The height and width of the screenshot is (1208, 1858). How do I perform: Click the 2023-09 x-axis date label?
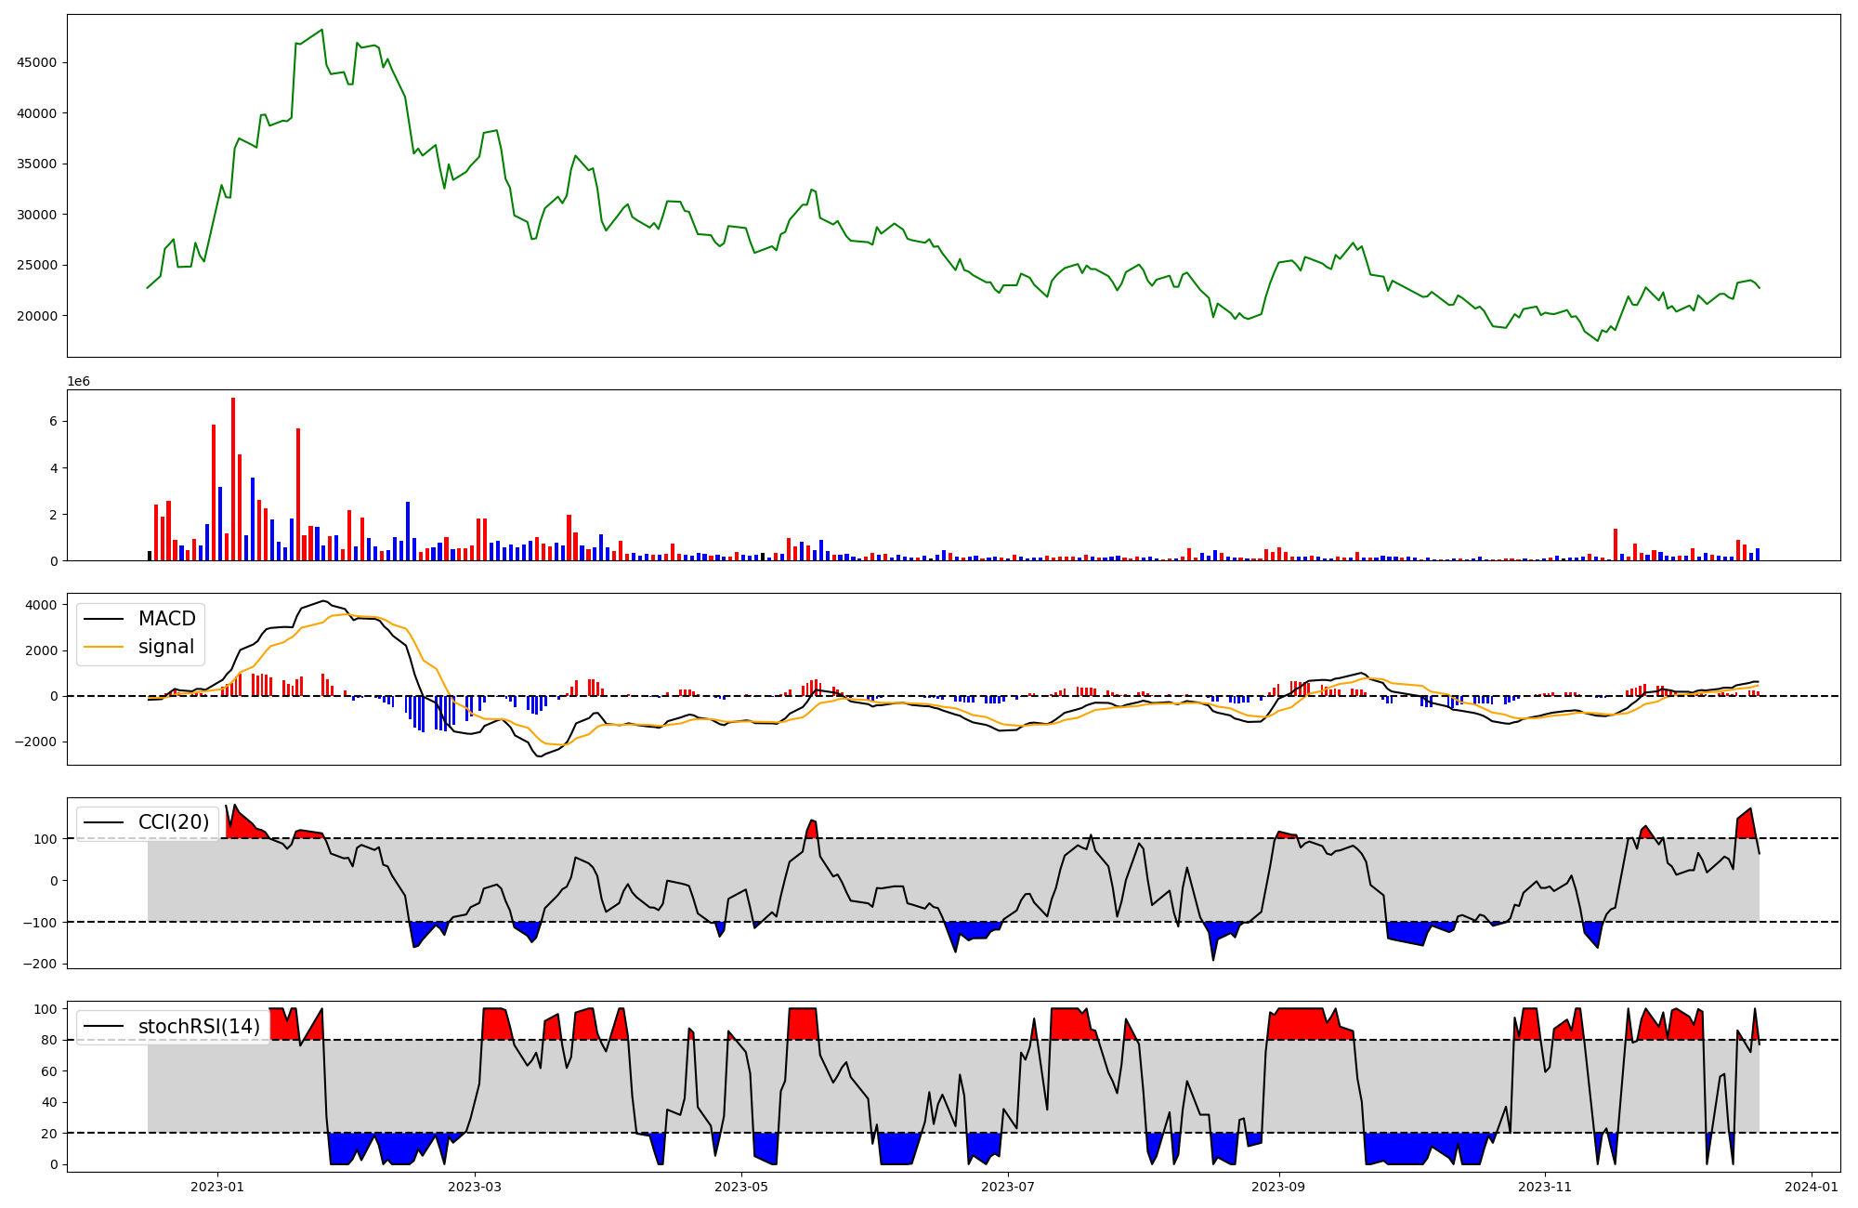click(1279, 1187)
